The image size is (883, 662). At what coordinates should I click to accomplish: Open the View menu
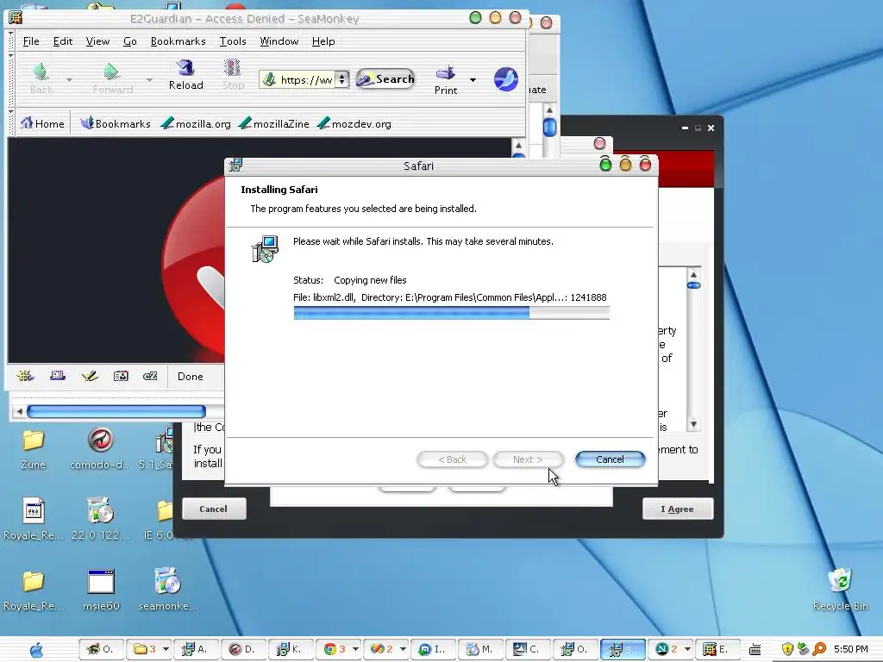pyautogui.click(x=97, y=41)
